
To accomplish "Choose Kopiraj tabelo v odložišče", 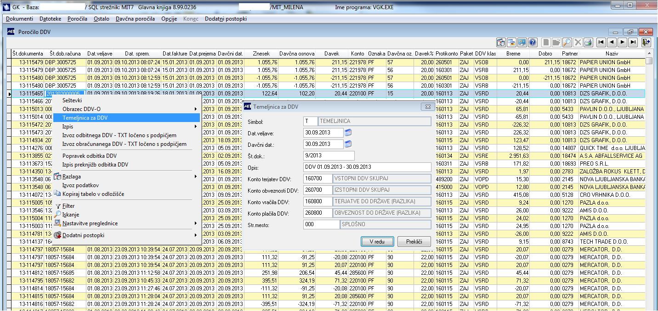I will point(93,194).
